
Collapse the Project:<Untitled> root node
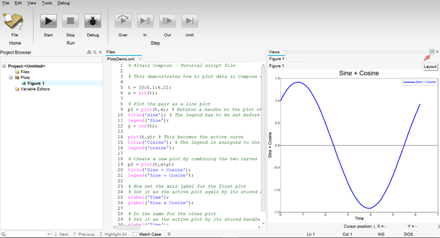point(4,66)
